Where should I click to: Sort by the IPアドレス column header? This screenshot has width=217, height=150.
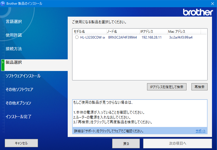[x=153, y=32]
